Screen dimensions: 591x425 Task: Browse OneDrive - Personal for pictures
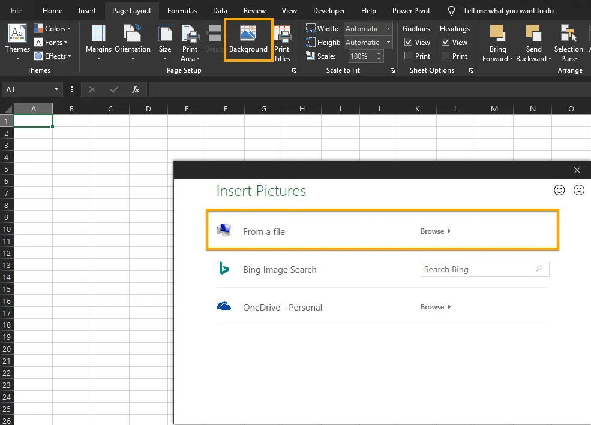pyautogui.click(x=436, y=307)
